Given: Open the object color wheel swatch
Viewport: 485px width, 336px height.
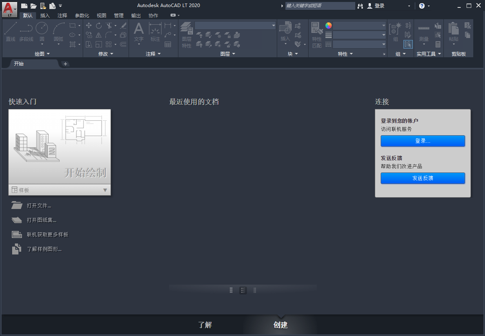Looking at the screenshot, I should click(x=329, y=25).
